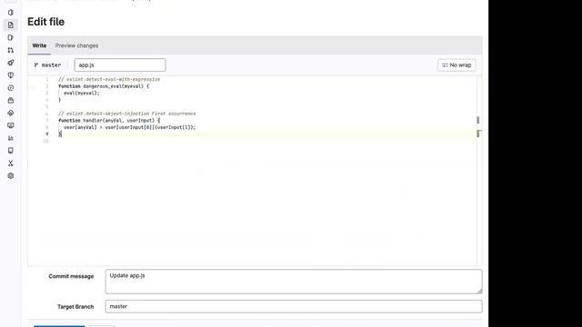Open the Wiki sidebar icon

(10, 151)
